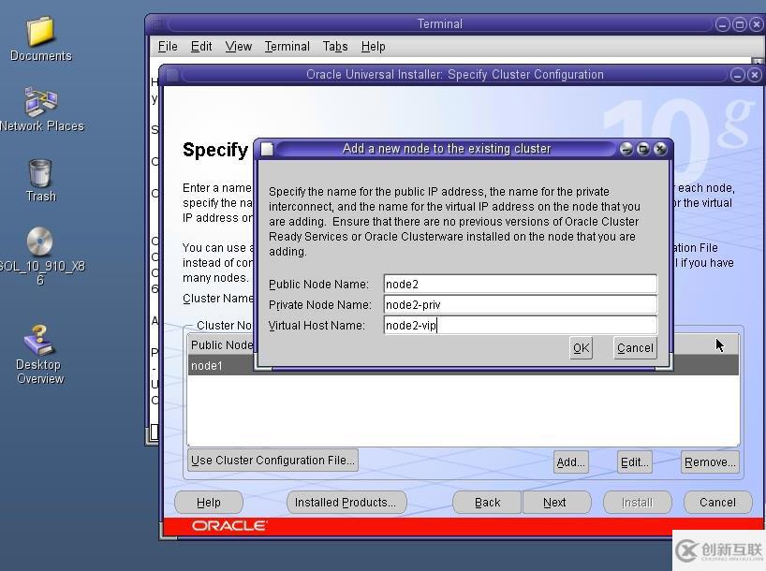Minimize the Add a new node dialog
The height and width of the screenshot is (571, 766).
[626, 149]
